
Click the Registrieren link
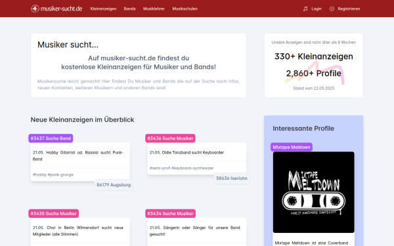click(349, 9)
